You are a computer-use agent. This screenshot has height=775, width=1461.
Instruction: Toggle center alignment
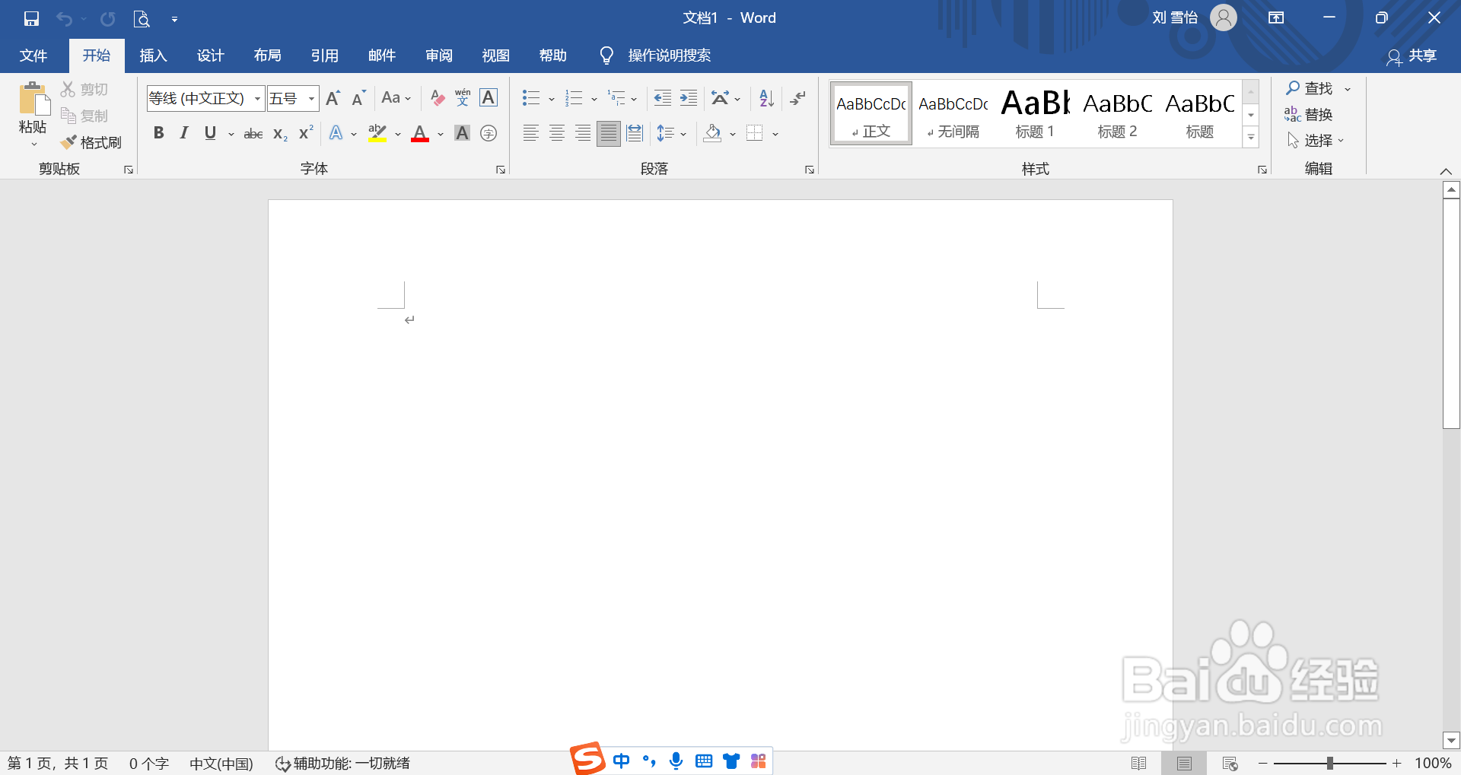[x=556, y=133]
